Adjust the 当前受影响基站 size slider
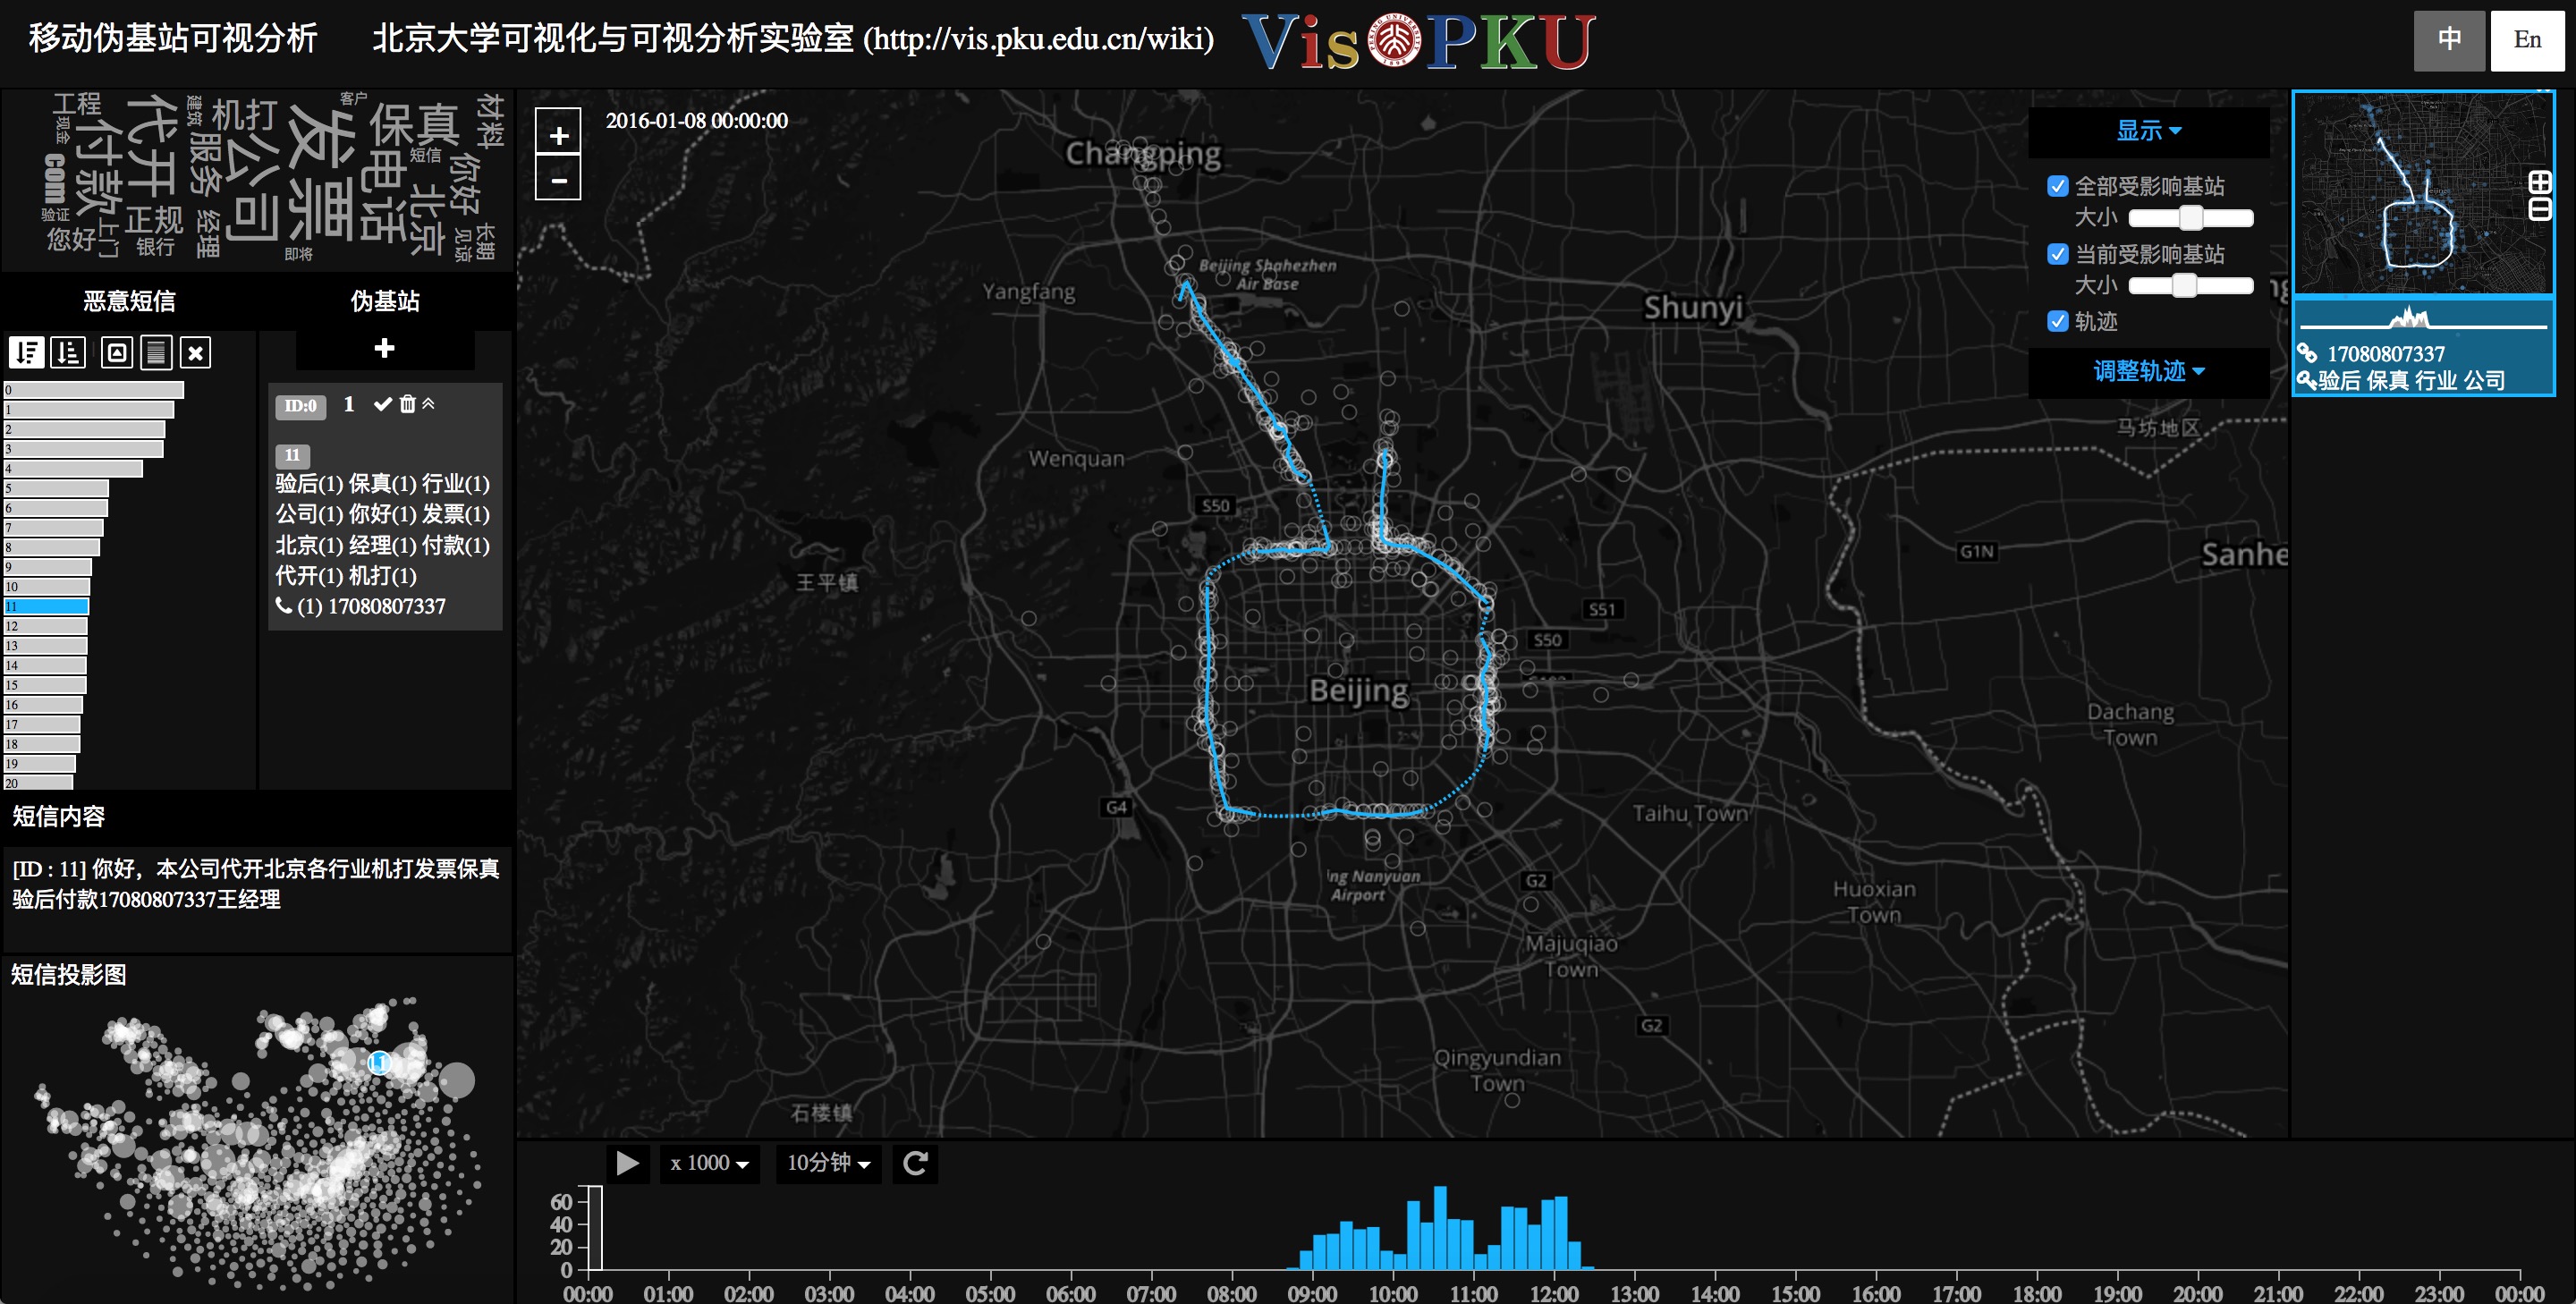 (x=2191, y=286)
